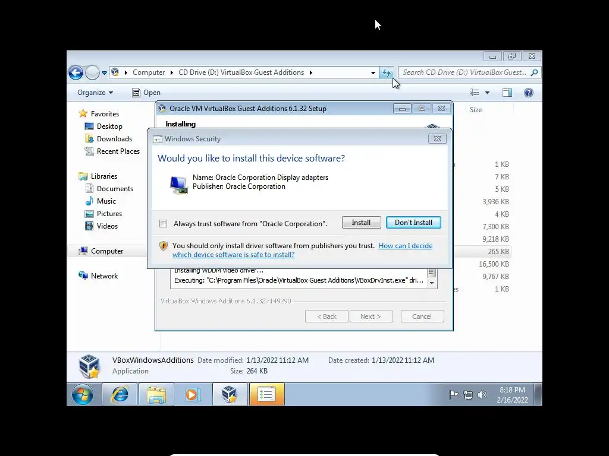Click the Explorer Back navigation arrow

point(76,72)
